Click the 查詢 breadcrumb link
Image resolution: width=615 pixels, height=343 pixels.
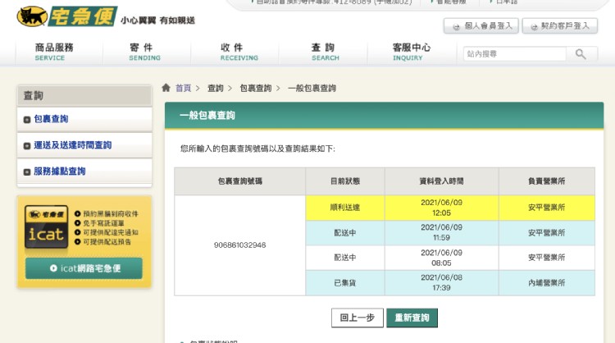pos(216,88)
